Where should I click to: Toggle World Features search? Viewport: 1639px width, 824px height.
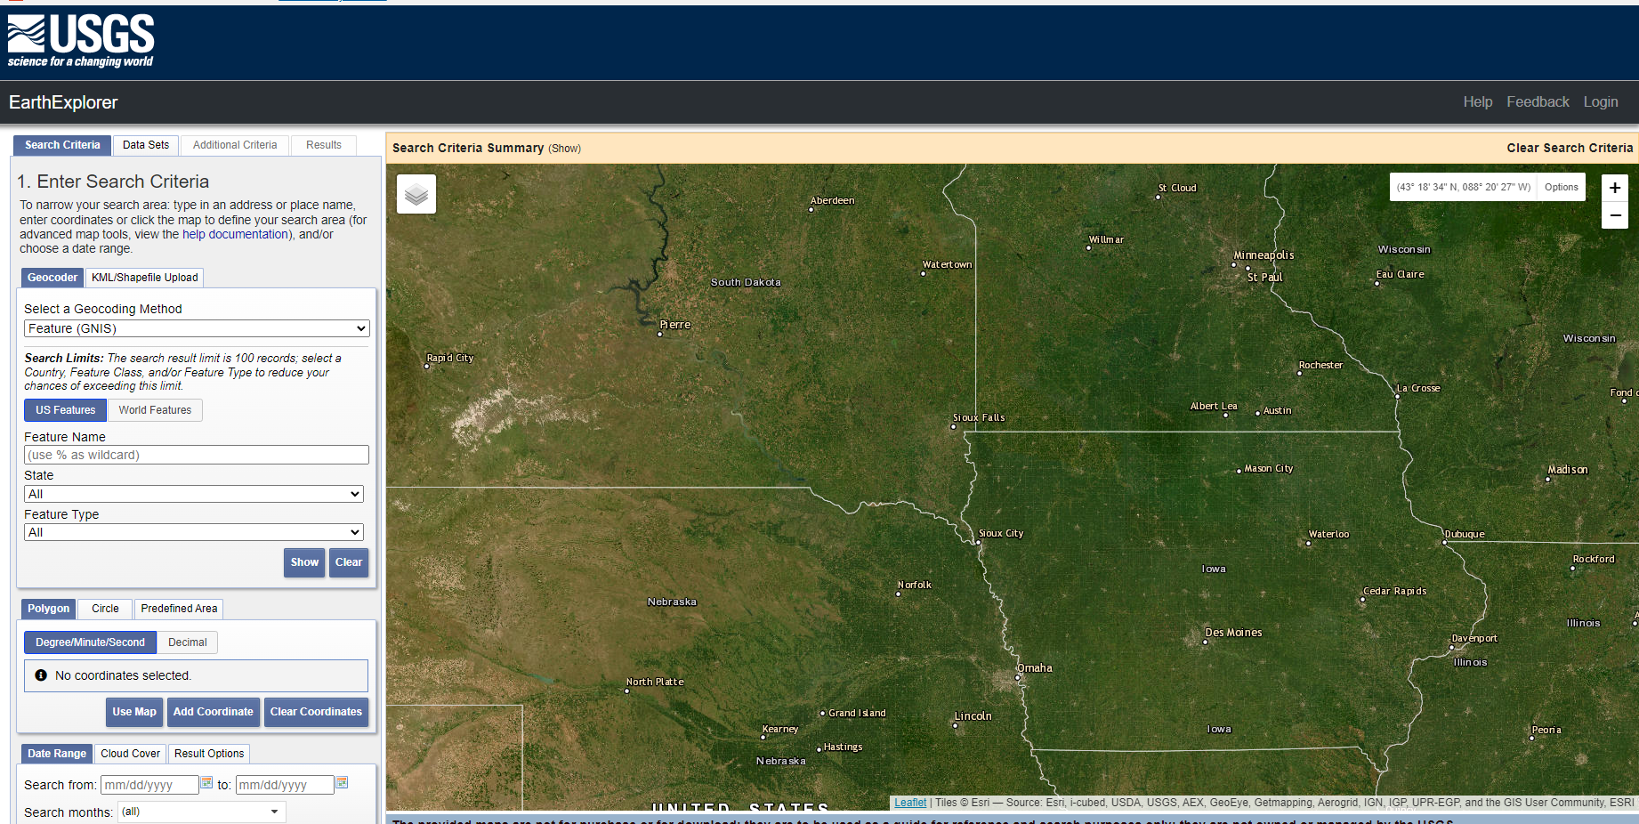[x=155, y=410]
